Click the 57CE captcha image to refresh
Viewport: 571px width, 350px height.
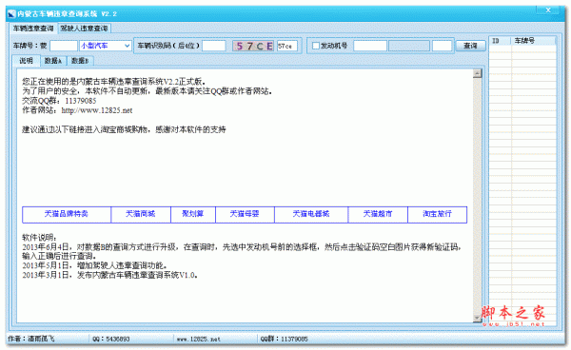pos(253,46)
